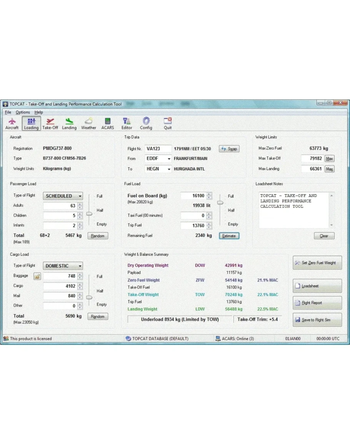350x445 pixels.
Task: Open the Landing performance page
Action: click(x=69, y=124)
